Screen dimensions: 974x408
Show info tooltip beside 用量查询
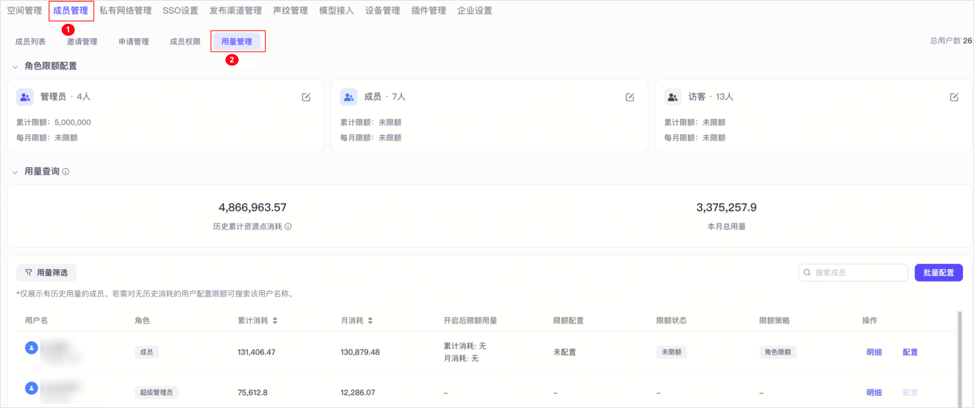[66, 172]
